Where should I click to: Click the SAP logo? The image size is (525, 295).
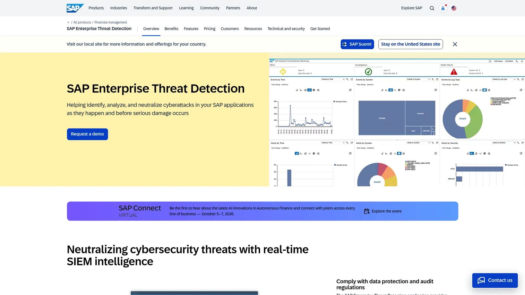click(x=75, y=8)
